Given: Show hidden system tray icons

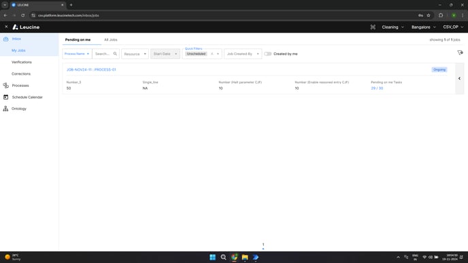Looking at the screenshot, I should pyautogui.click(x=398, y=258).
